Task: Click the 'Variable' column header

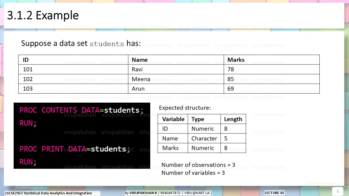Action: [173, 119]
